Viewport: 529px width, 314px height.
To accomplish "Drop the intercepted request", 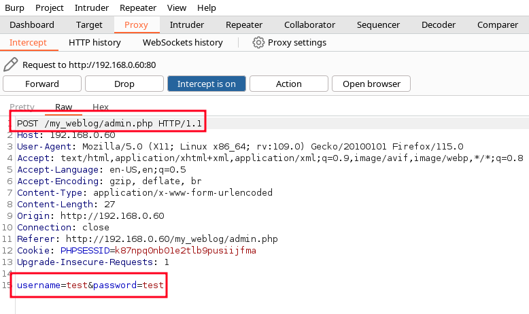I will [124, 84].
